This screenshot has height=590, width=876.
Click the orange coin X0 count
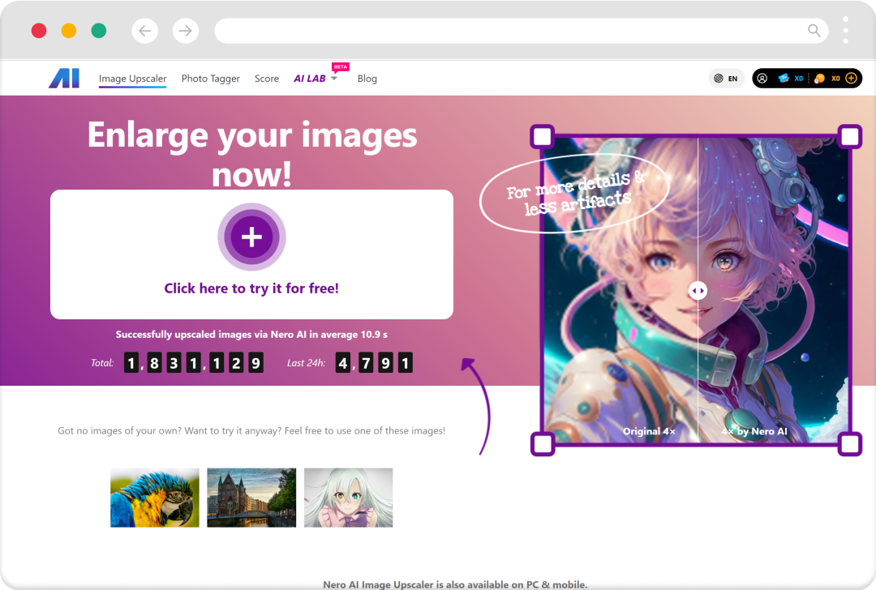point(835,79)
